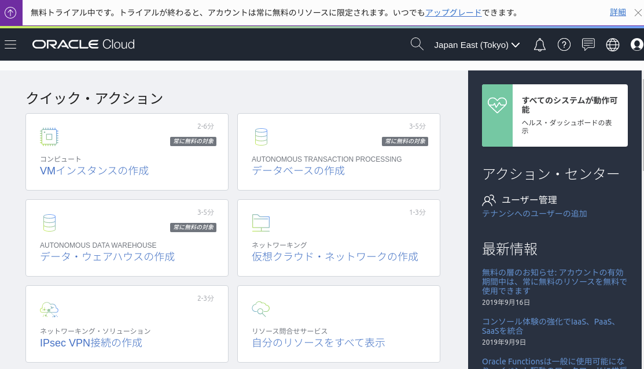Click the アップグレード link in the banner

click(453, 12)
